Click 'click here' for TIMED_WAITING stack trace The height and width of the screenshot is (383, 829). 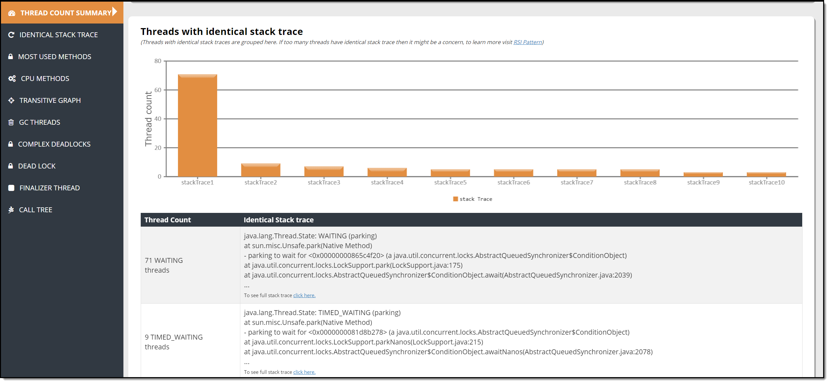(x=304, y=372)
